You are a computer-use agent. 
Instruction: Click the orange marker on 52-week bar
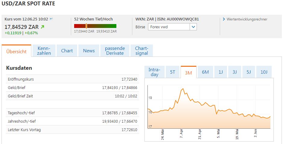pyautogui.click(x=87, y=26)
